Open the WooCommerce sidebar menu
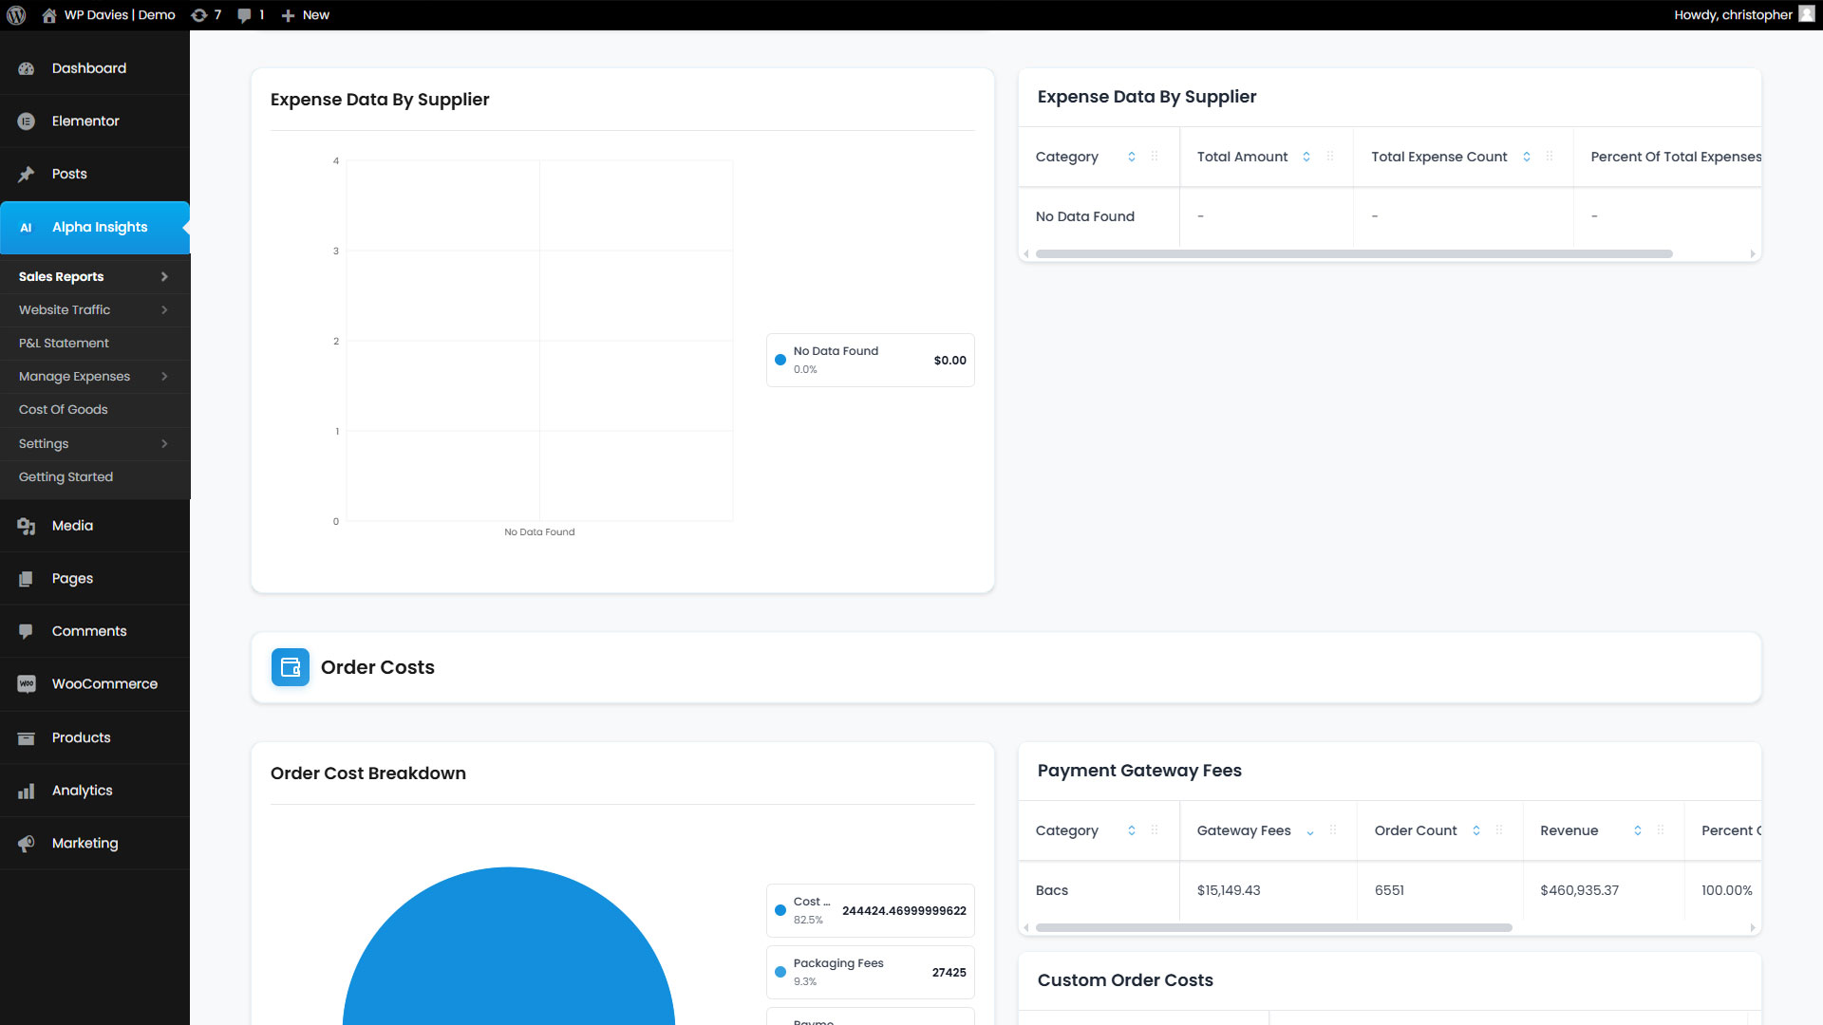The image size is (1823, 1025). (104, 684)
